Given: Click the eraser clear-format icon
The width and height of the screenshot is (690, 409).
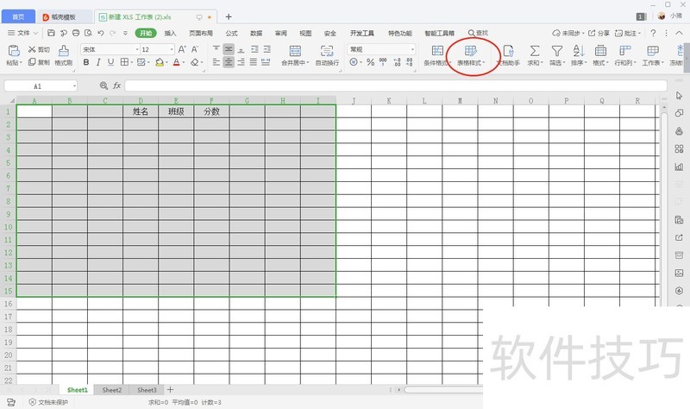Looking at the screenshot, I should [x=195, y=62].
